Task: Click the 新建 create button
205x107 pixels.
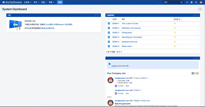Action: [60, 2]
